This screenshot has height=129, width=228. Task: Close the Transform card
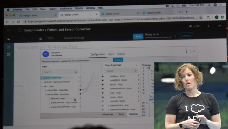(x=194, y=51)
